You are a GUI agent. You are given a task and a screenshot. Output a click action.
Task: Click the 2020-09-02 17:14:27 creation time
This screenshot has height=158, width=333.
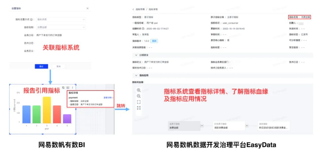point(157,28)
